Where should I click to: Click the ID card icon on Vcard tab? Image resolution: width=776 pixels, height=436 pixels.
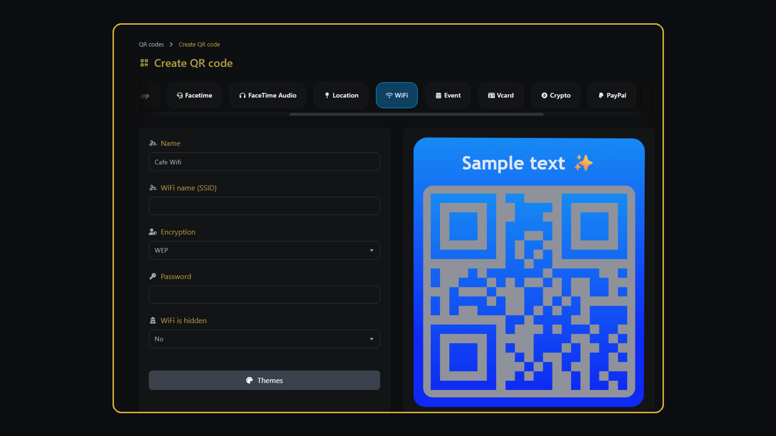coord(491,95)
